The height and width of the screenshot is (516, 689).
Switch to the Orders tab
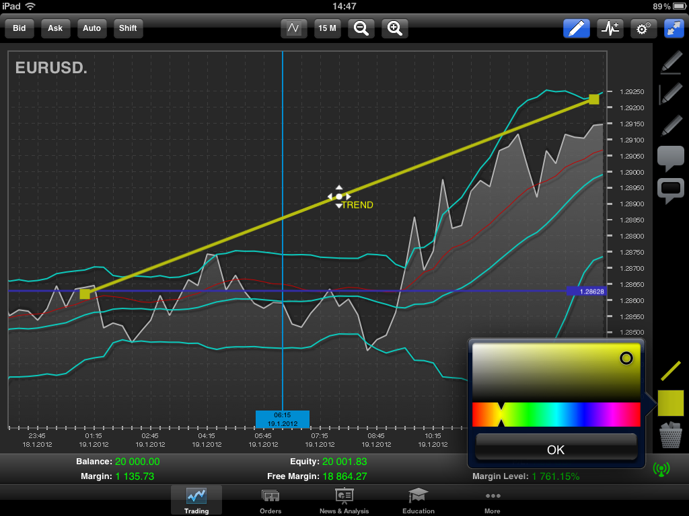pyautogui.click(x=270, y=501)
